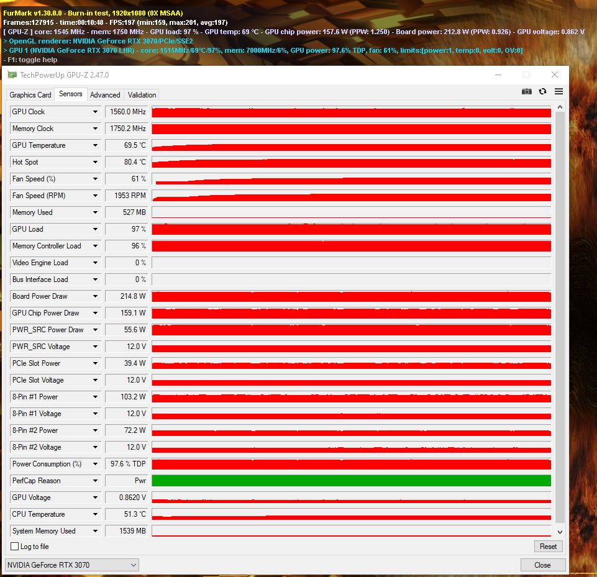Open 8-Pin #1 Voltage dropdown

tap(95, 413)
